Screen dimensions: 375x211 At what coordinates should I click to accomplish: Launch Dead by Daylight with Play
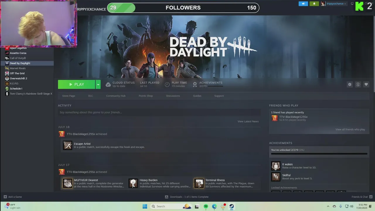(x=76, y=84)
